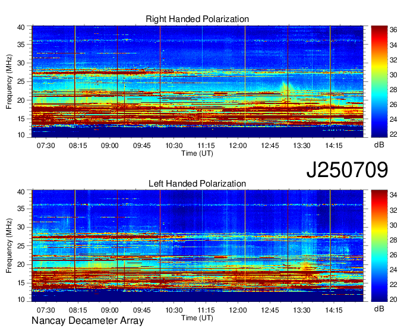Viewport: 404px width, 328px height.
Task: Click the dB unit label of top colorbar
Action: (x=379, y=145)
